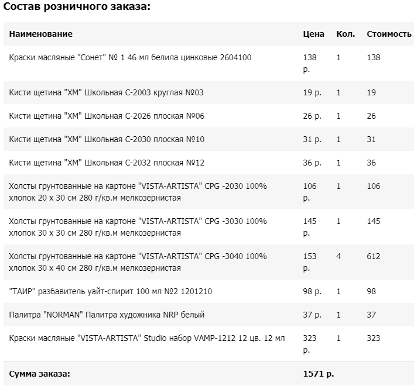Click the Холсты CPG -3030 30 x 30 item
Viewport: 414px width, 386px height.
click(x=138, y=227)
